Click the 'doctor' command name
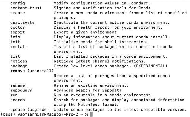The width and height of the screenshot is (190, 117). [x=17, y=27]
